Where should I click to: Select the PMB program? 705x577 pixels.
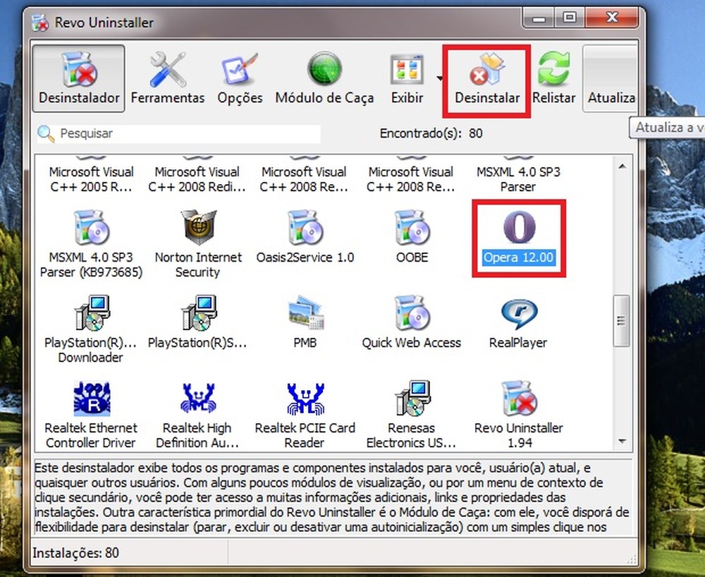tap(305, 323)
